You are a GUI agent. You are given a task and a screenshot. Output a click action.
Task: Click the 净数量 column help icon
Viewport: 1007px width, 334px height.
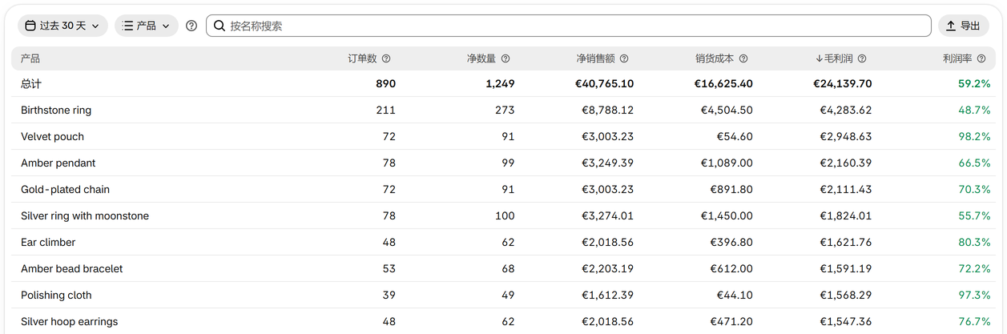(506, 58)
